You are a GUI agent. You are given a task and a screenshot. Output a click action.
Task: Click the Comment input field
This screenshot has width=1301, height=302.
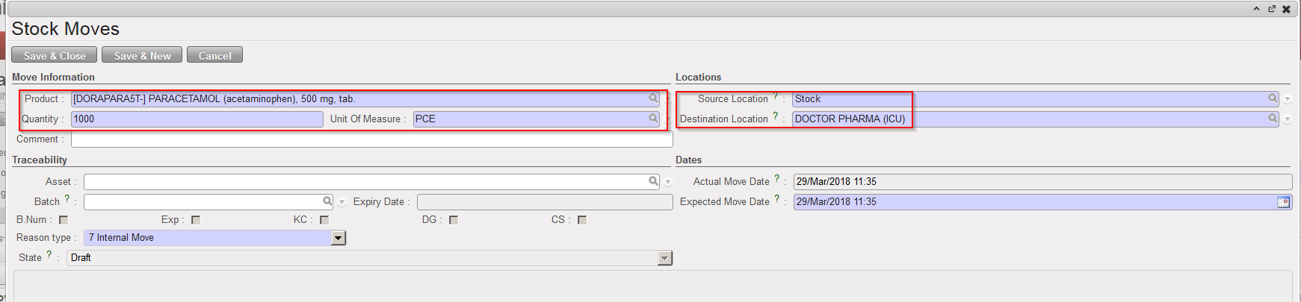coord(372,139)
